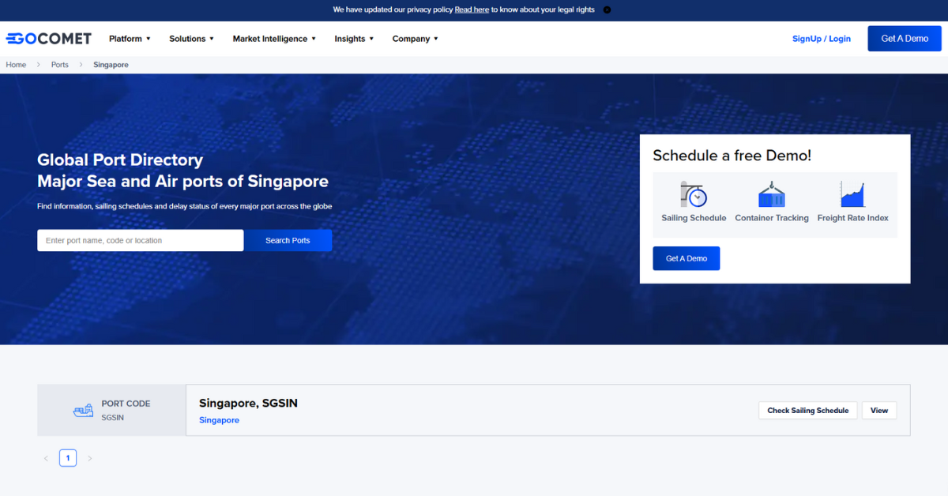948x496 pixels.
Task: Open the Market Intelligence dropdown
Action: pyautogui.click(x=274, y=39)
